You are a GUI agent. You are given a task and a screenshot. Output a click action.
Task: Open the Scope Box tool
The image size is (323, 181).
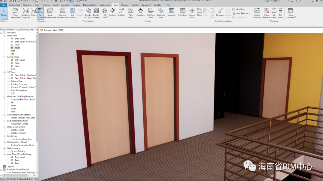tap(192, 13)
